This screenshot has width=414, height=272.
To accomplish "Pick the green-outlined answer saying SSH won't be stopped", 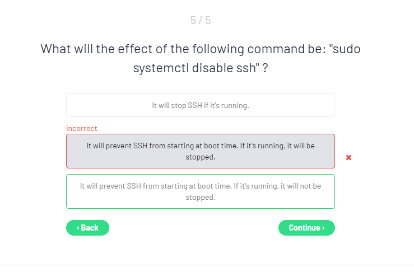I will click(200, 191).
